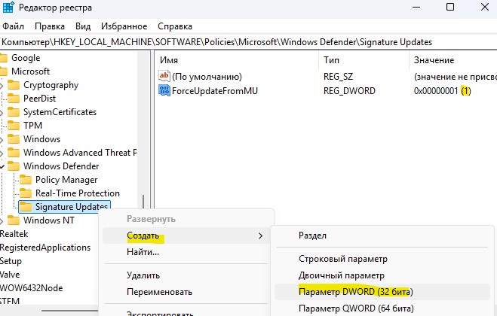Maximize the Registry Editor window

click(x=450, y=7)
